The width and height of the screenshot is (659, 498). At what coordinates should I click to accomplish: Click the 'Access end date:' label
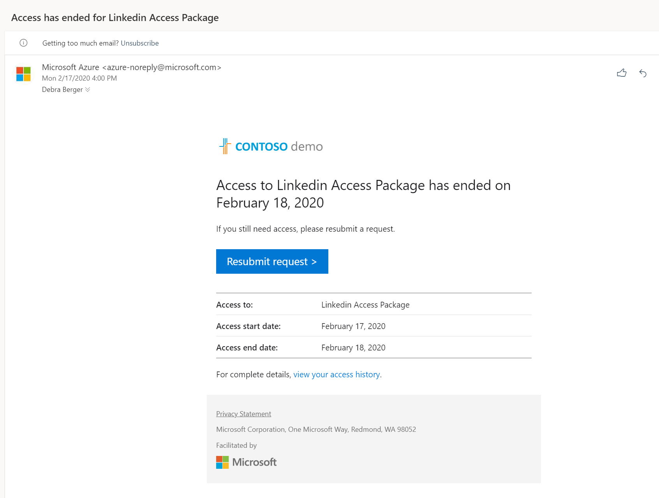pyautogui.click(x=247, y=348)
